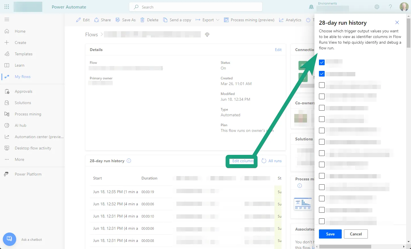Click Save in the column panel
The width and height of the screenshot is (411, 249).
(x=330, y=234)
